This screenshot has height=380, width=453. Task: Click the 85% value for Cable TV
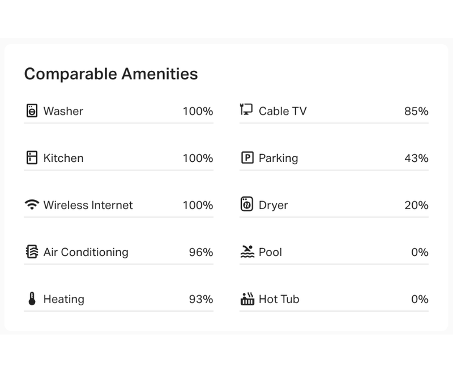(x=416, y=111)
